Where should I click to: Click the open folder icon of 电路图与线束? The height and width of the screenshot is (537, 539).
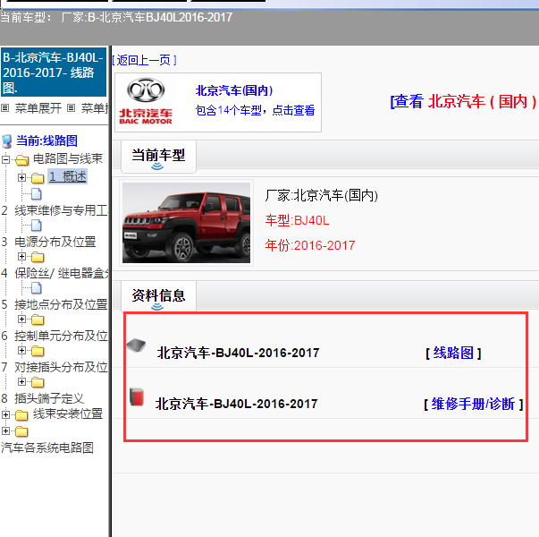click(21, 159)
